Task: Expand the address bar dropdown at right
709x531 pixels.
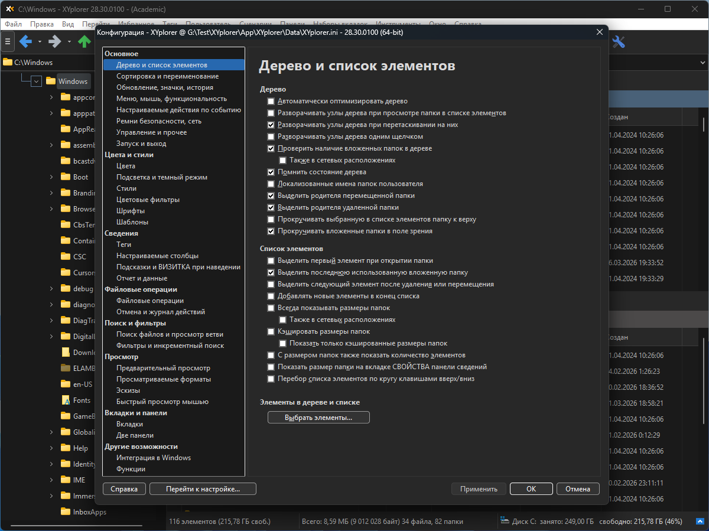Action: pos(703,62)
